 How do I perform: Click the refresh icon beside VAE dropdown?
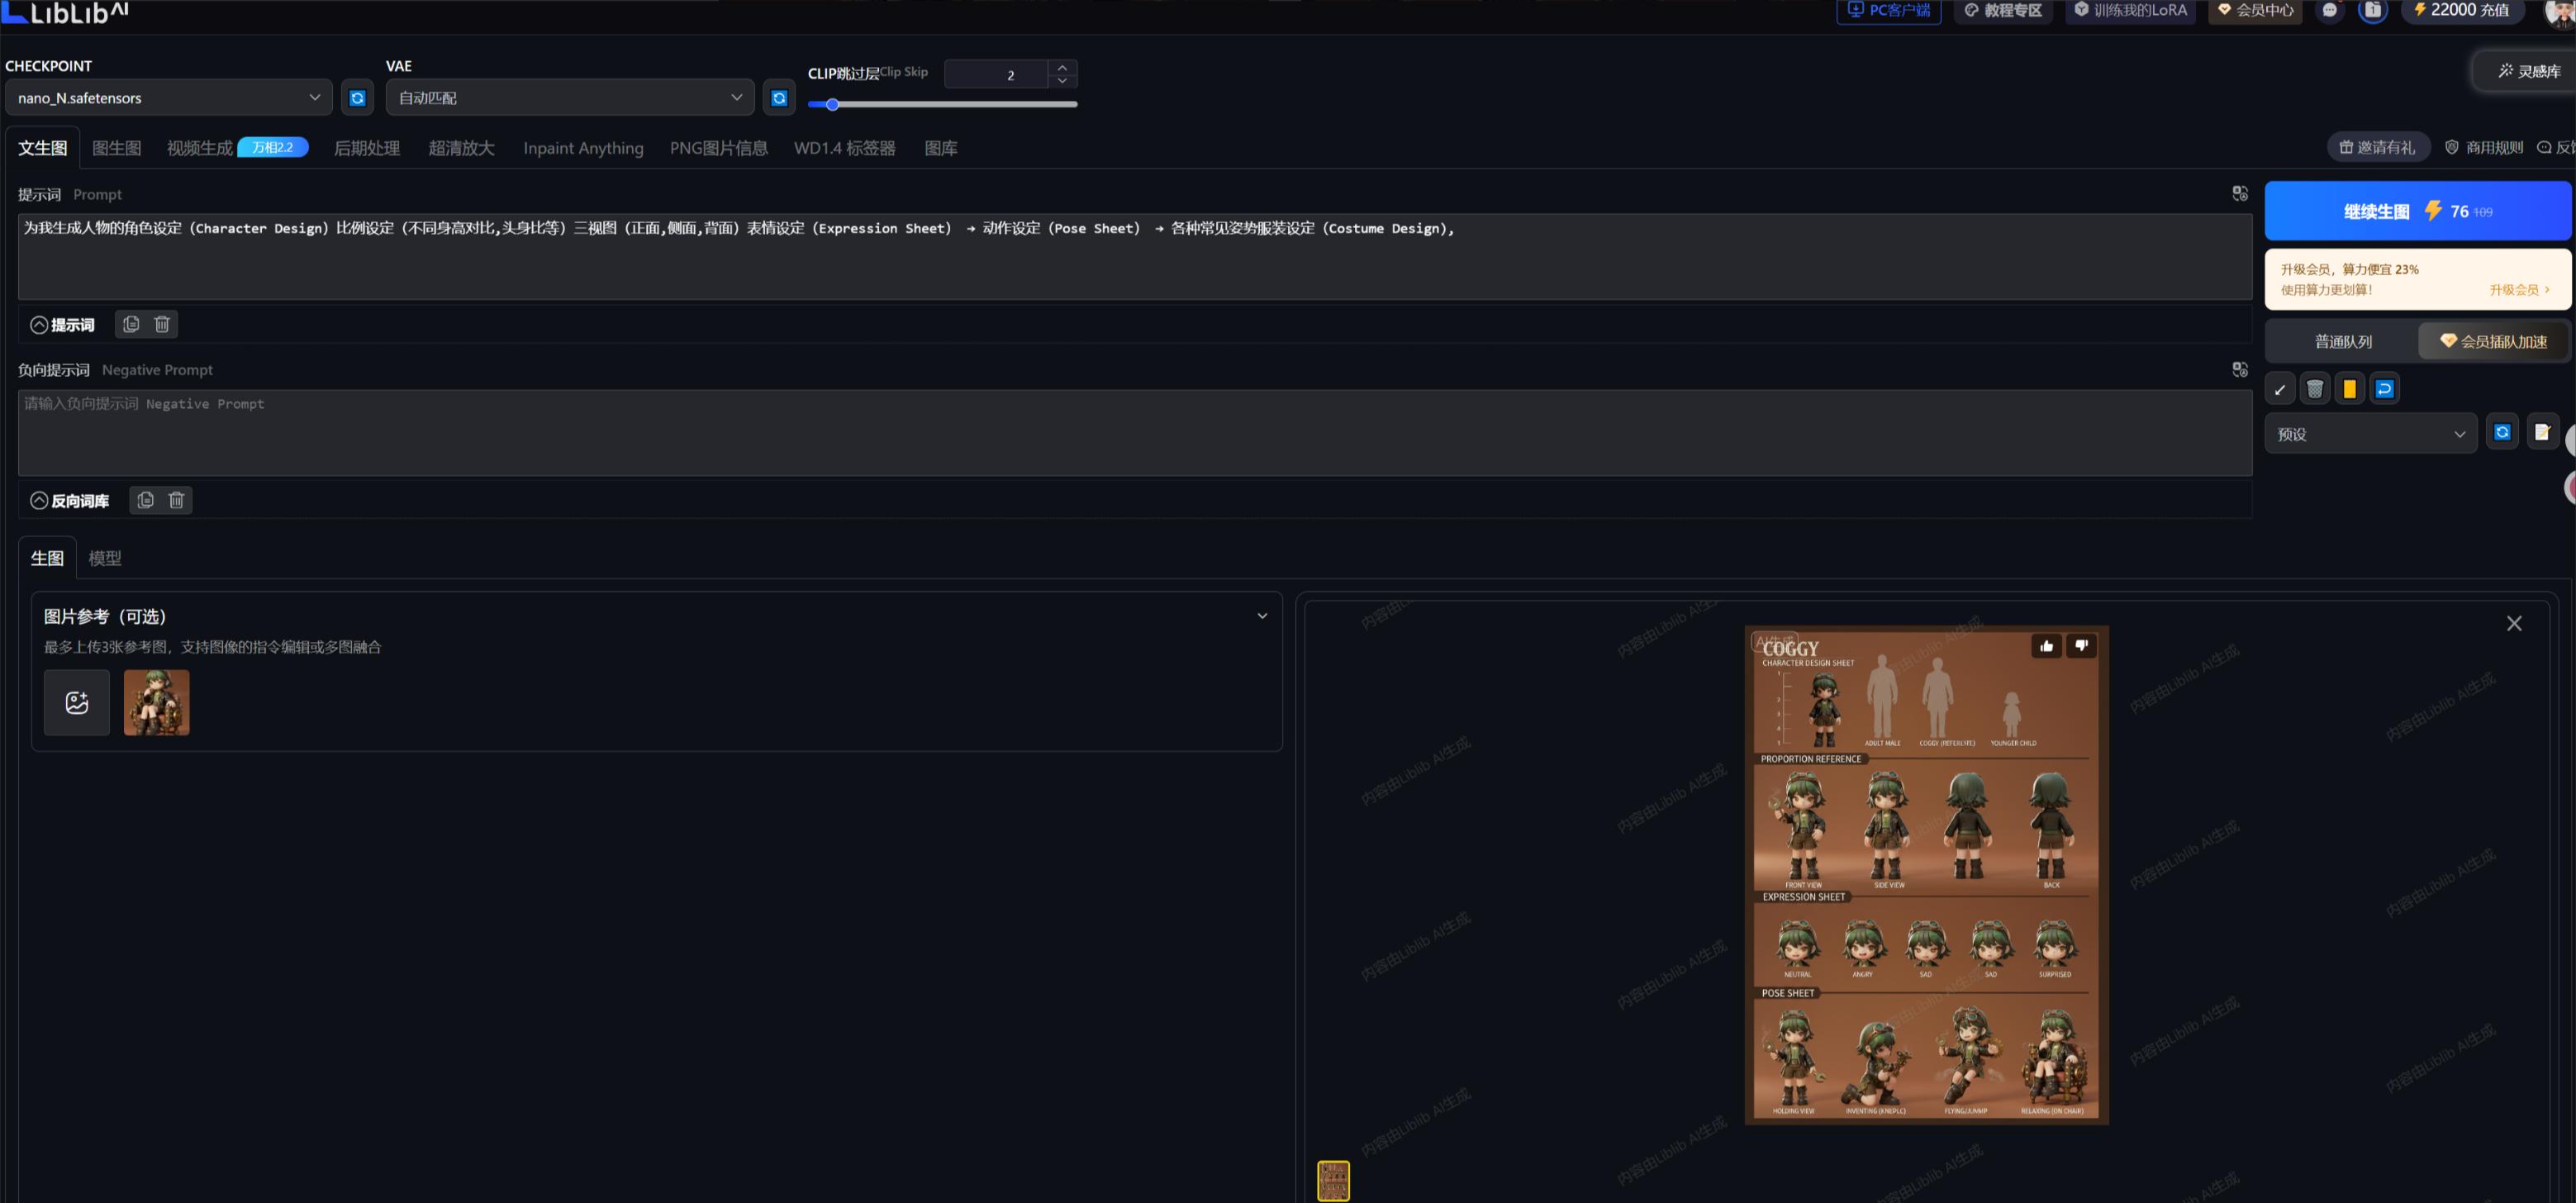779,98
